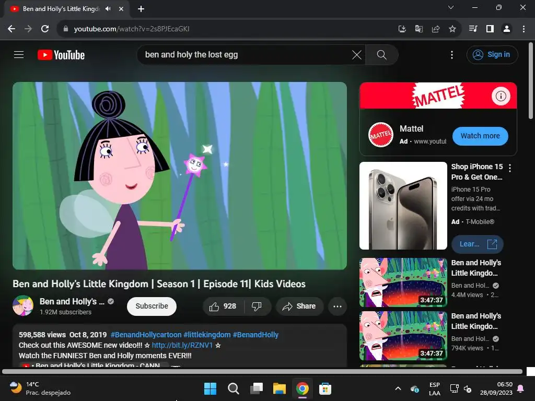Select the Ben and Holly's Little Kingdom tab
The width and height of the screenshot is (535, 401).
[67, 9]
